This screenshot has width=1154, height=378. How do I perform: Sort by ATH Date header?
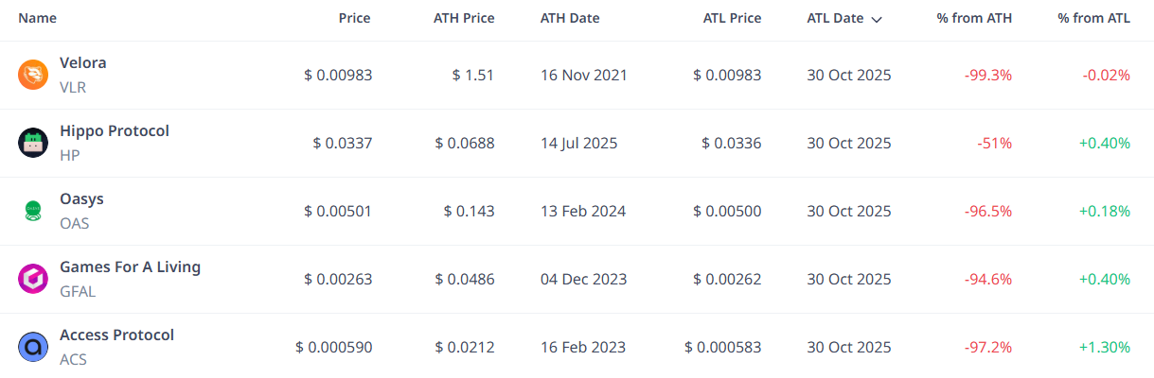click(x=570, y=18)
